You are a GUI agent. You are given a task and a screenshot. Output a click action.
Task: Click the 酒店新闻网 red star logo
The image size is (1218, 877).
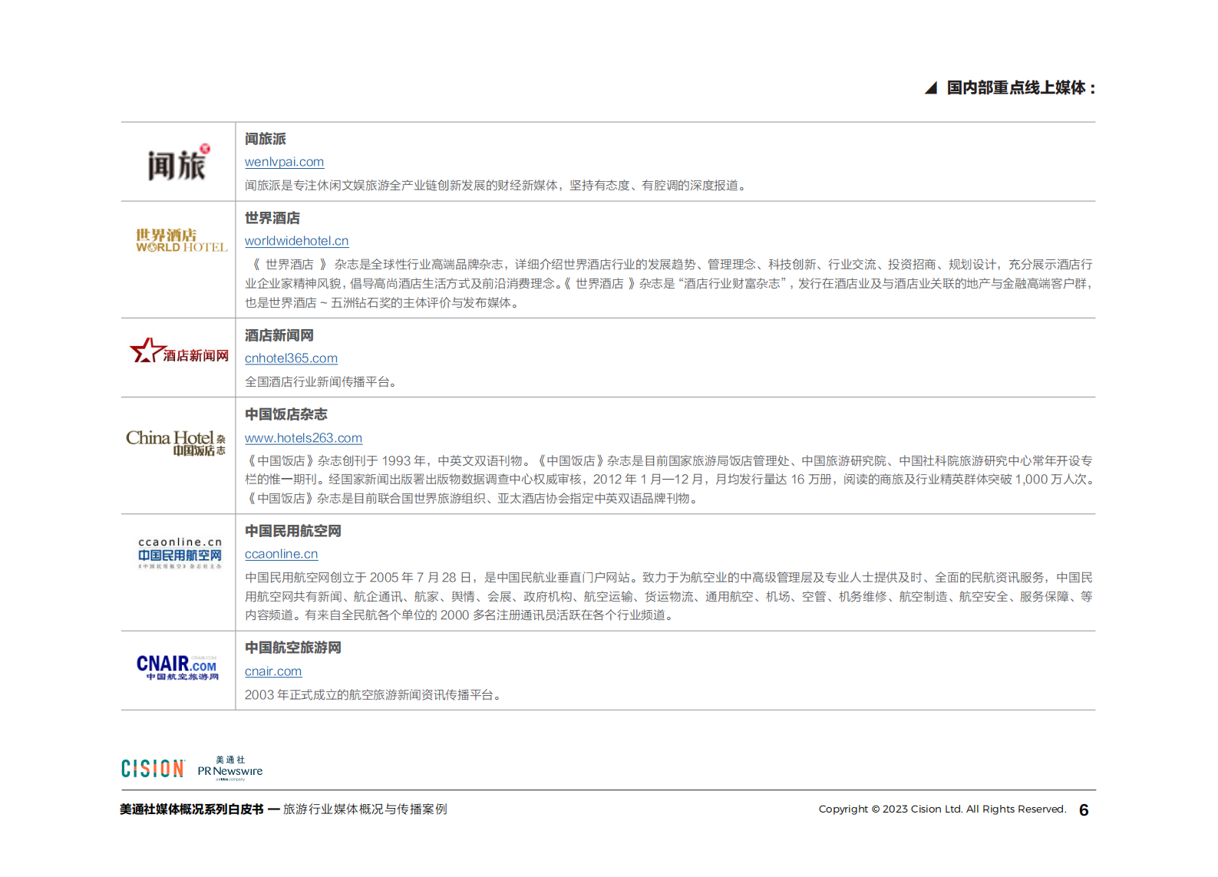point(180,351)
